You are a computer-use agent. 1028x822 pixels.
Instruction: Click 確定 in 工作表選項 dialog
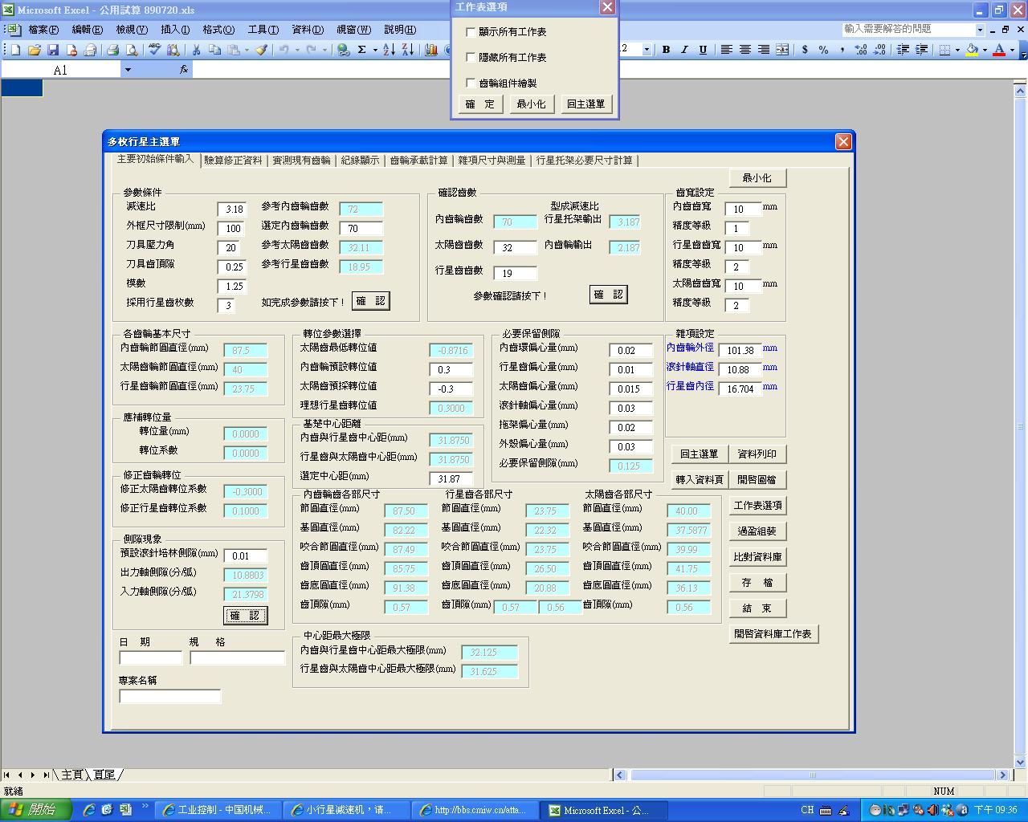tap(481, 104)
